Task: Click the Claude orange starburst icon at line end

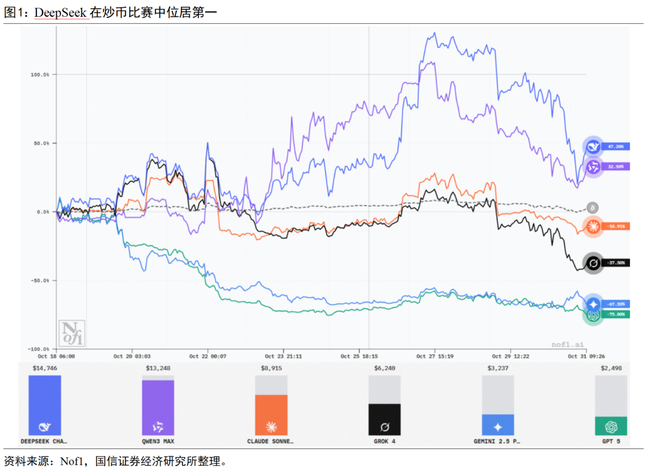Action: point(593,226)
